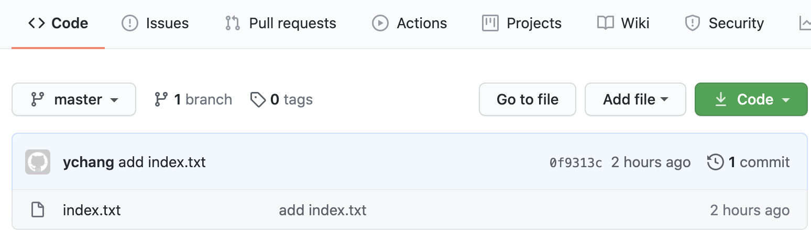Click the Security shield icon
The width and height of the screenshot is (811, 233).
click(693, 23)
